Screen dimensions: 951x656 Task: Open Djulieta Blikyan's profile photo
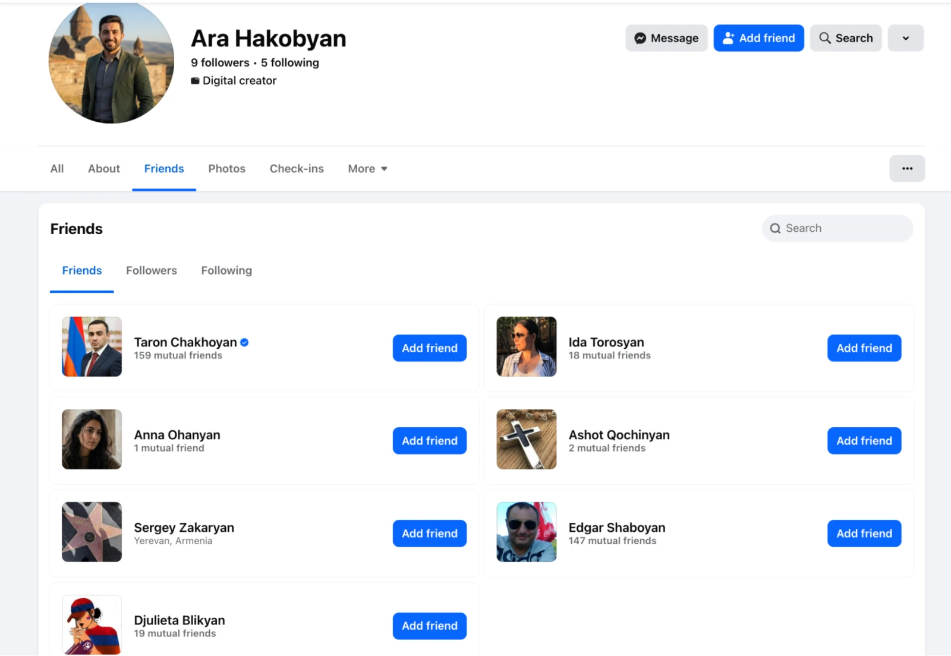click(x=92, y=625)
